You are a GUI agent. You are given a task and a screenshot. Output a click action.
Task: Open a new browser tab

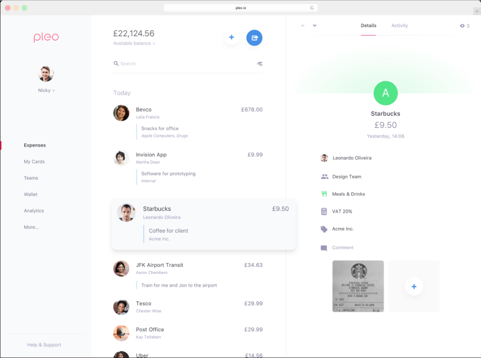477,12
